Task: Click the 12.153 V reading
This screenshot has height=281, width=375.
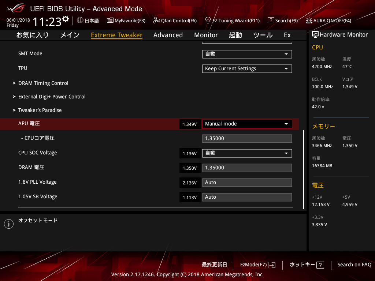Action: tap(320, 205)
